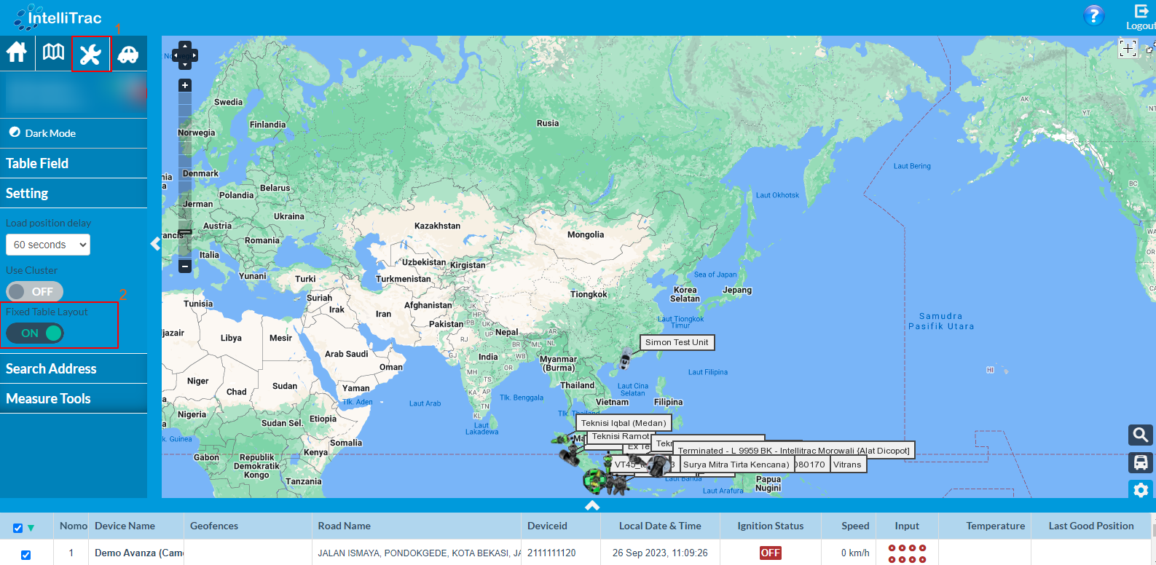
Task: Click the blue help question mark icon
Action: coord(1093,15)
